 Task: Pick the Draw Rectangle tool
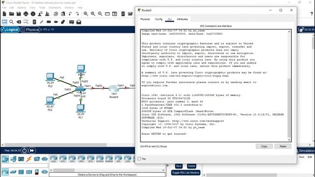point(49,22)
